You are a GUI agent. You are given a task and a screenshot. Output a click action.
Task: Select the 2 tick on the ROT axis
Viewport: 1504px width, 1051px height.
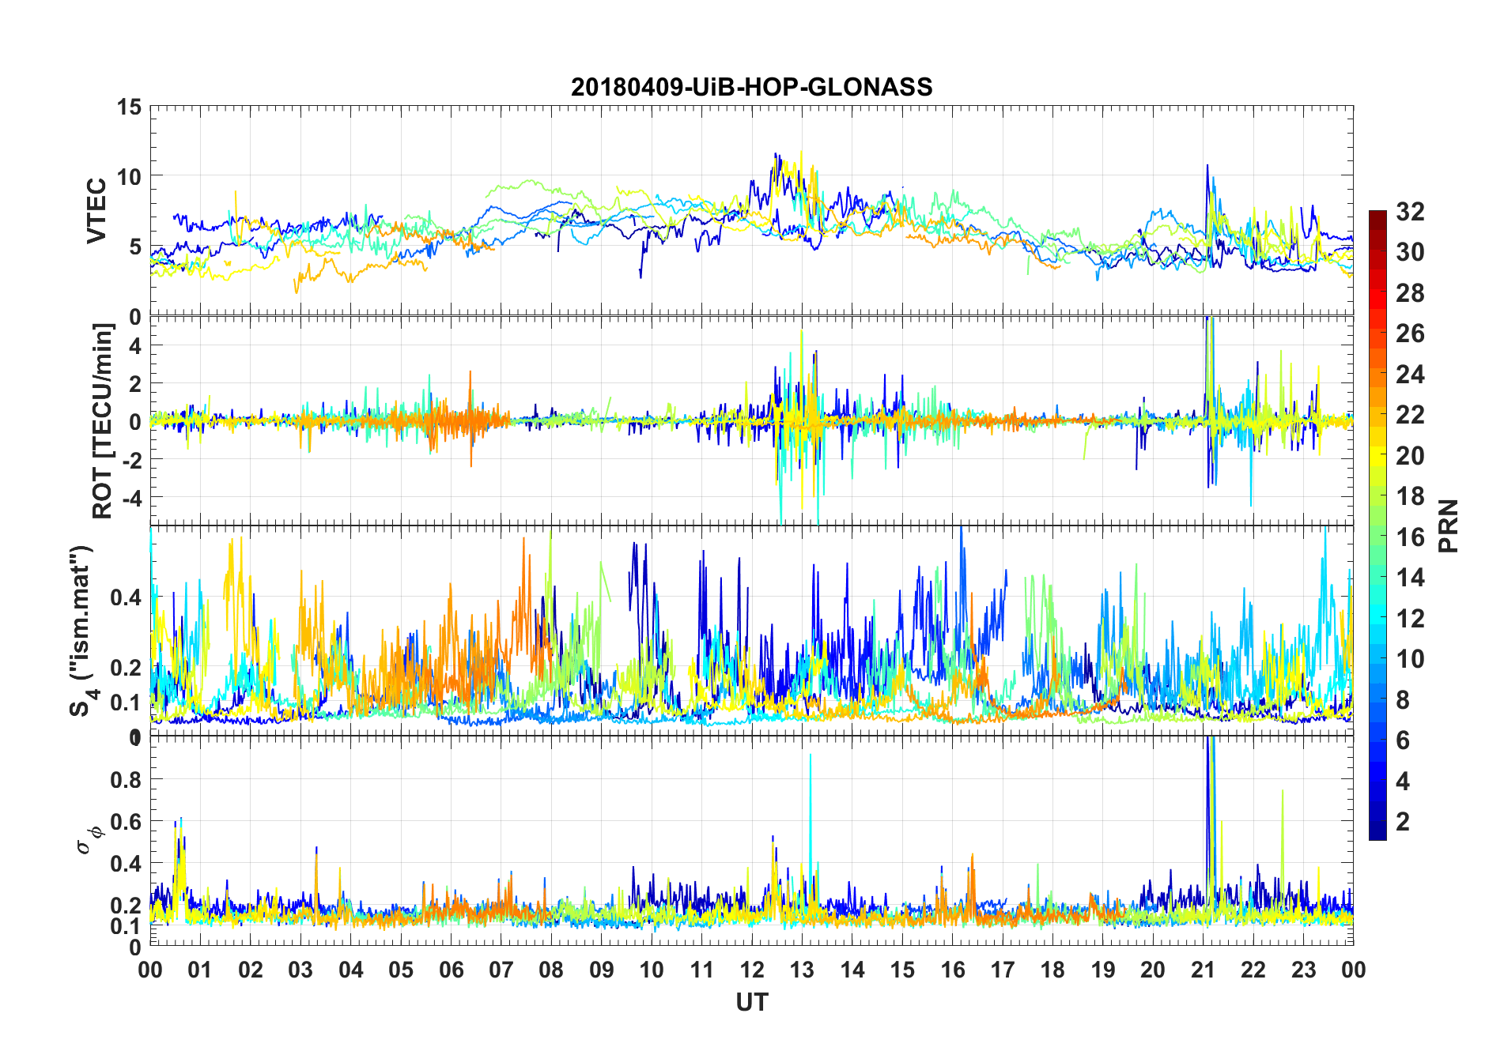tap(135, 383)
